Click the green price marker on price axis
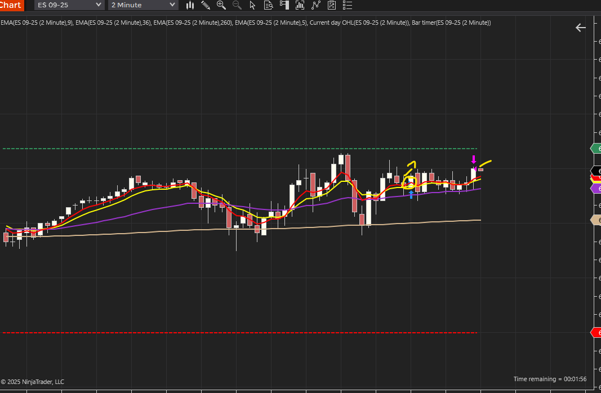The width and height of the screenshot is (601, 393). click(596, 149)
